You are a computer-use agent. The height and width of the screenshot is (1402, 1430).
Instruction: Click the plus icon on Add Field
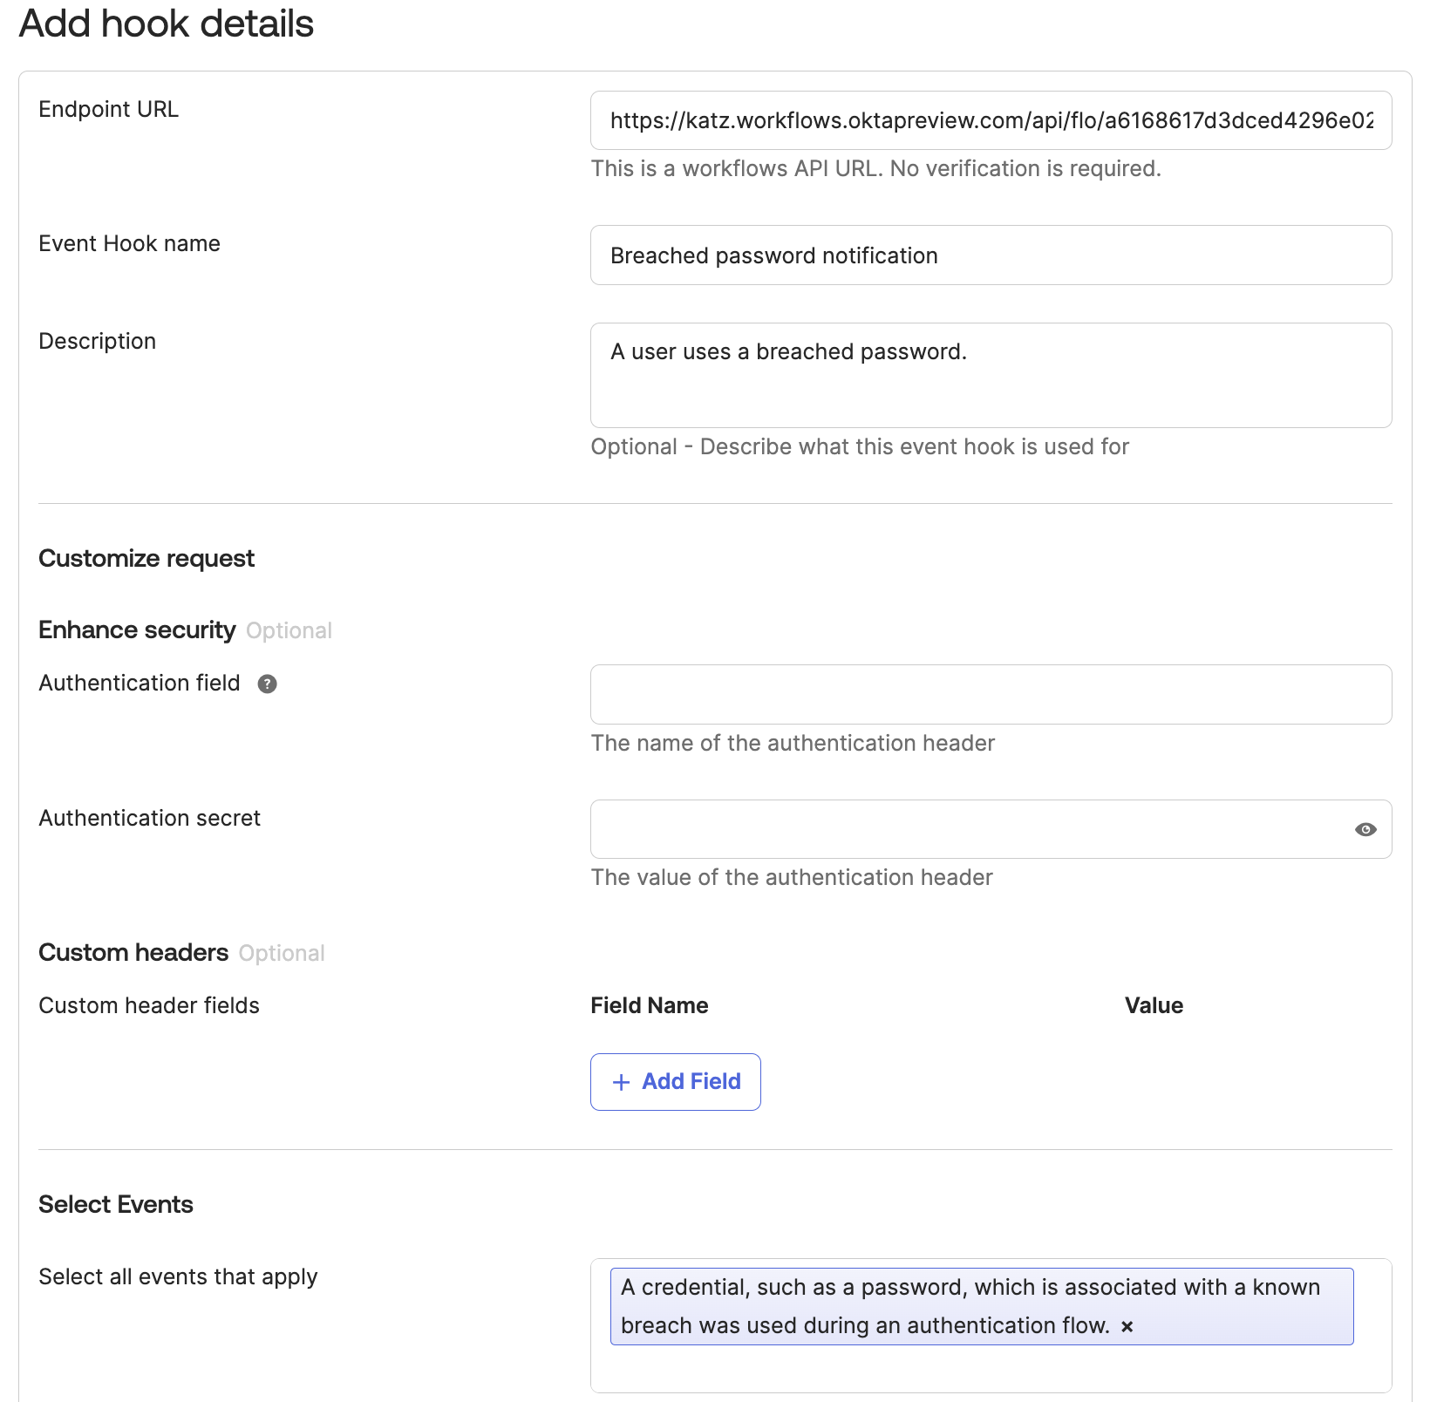(621, 1081)
